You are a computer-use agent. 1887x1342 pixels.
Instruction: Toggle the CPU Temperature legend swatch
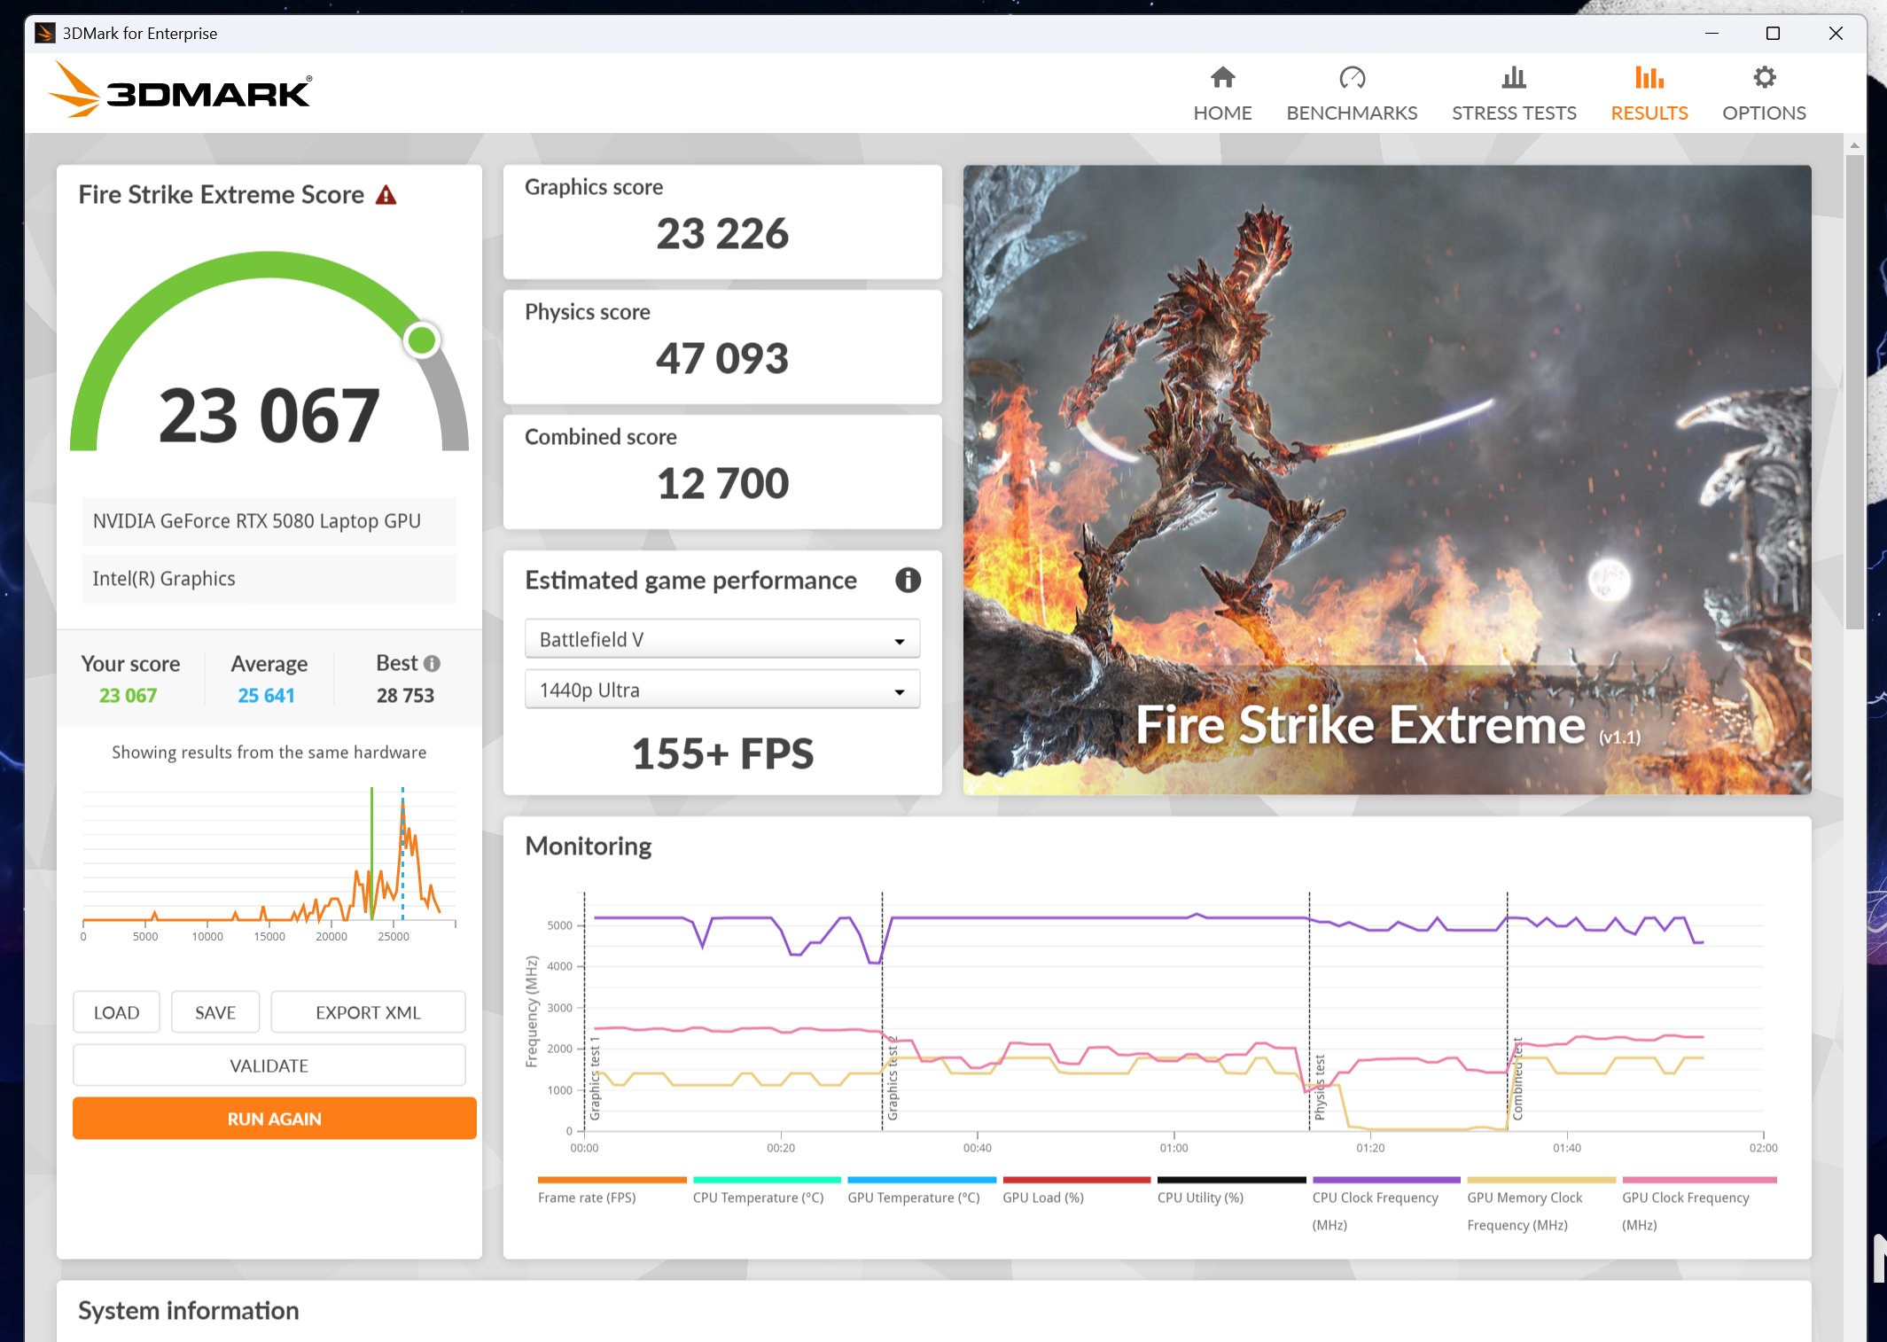[x=767, y=1180]
